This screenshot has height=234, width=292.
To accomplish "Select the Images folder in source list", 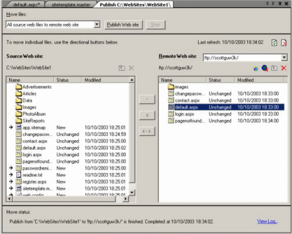I will [x=26, y=107].
